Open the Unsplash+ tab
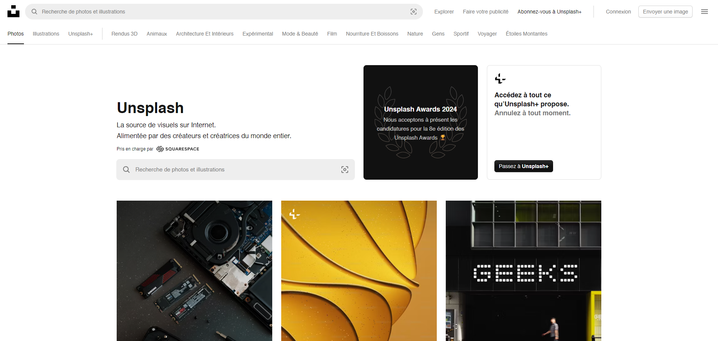 tap(80, 34)
